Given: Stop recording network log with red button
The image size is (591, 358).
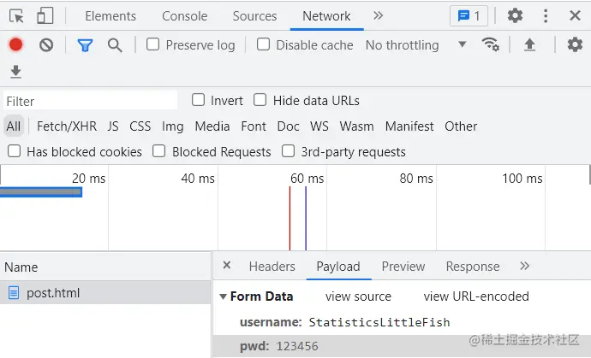Looking at the screenshot, I should coord(15,45).
